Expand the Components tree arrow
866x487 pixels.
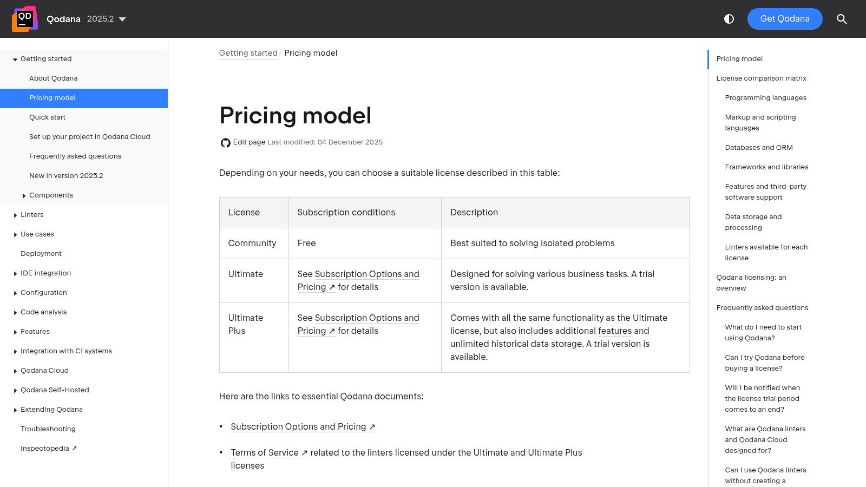(24, 196)
